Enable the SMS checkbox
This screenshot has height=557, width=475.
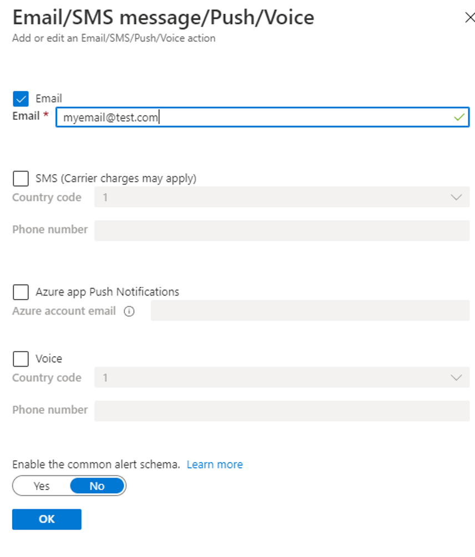(21, 179)
